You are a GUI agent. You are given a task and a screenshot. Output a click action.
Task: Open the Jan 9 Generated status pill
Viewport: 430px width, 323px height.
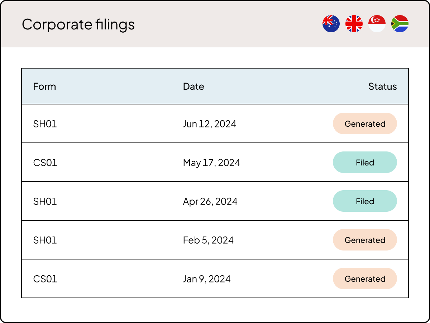tap(365, 278)
